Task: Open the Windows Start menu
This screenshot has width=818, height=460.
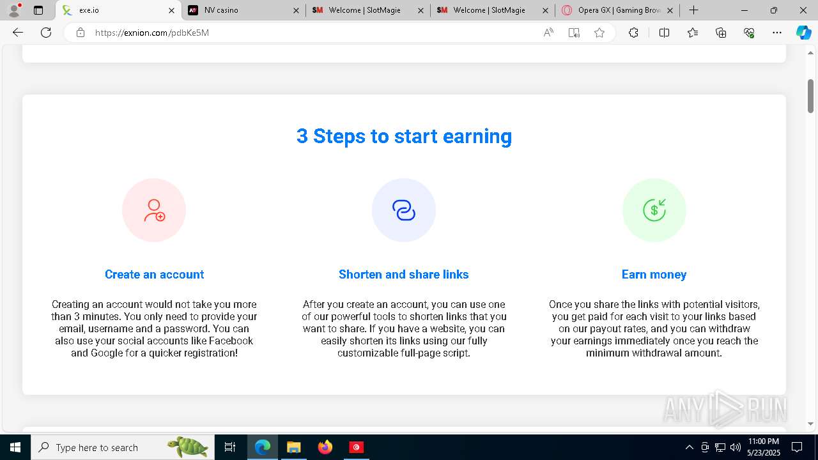Action: click(15, 447)
